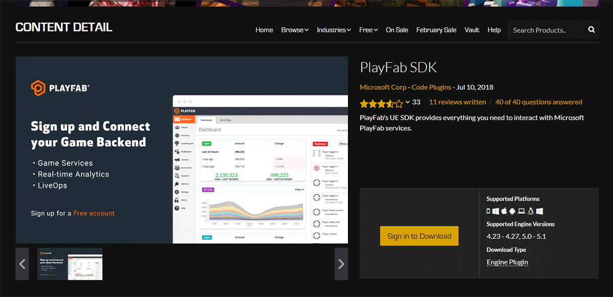Click the search magnifier icon
This screenshot has width=613, height=297.
pyautogui.click(x=591, y=30)
